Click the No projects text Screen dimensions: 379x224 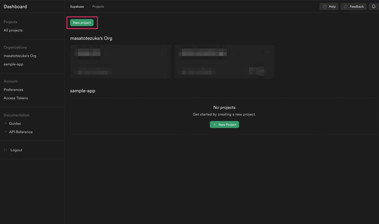pos(225,108)
